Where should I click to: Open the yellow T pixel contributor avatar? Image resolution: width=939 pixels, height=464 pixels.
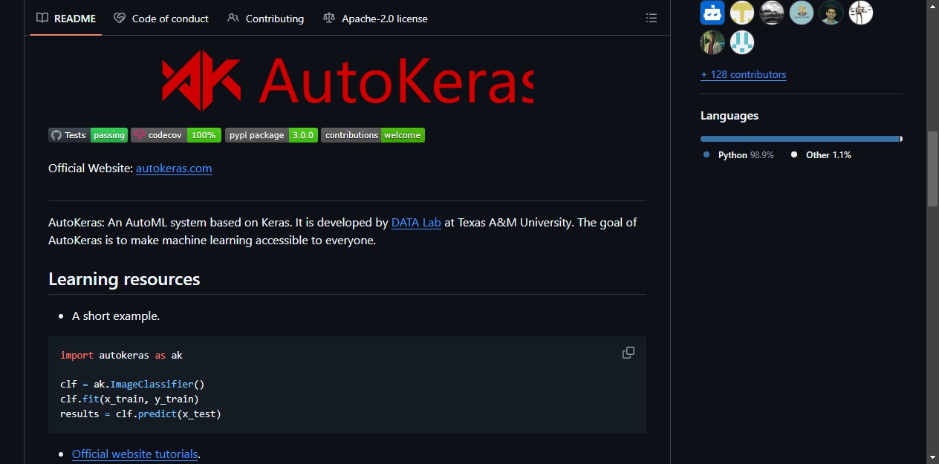coord(742,13)
